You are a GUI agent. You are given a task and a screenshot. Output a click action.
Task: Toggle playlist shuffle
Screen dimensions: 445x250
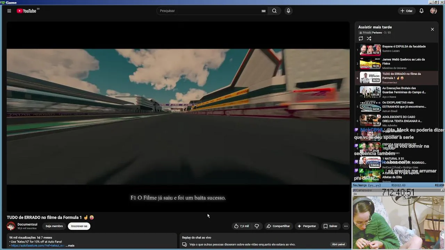click(369, 39)
